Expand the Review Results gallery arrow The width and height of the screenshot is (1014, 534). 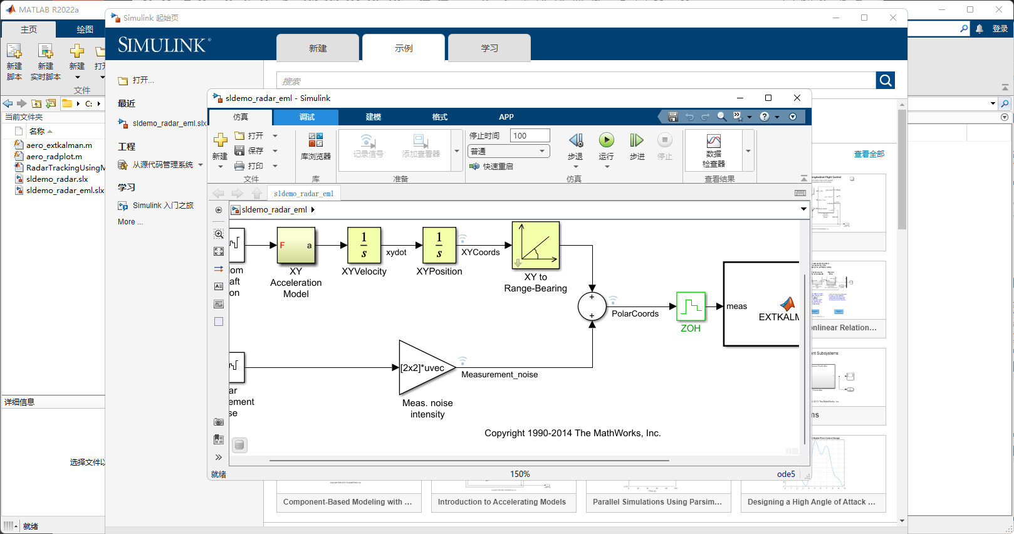[748, 150]
